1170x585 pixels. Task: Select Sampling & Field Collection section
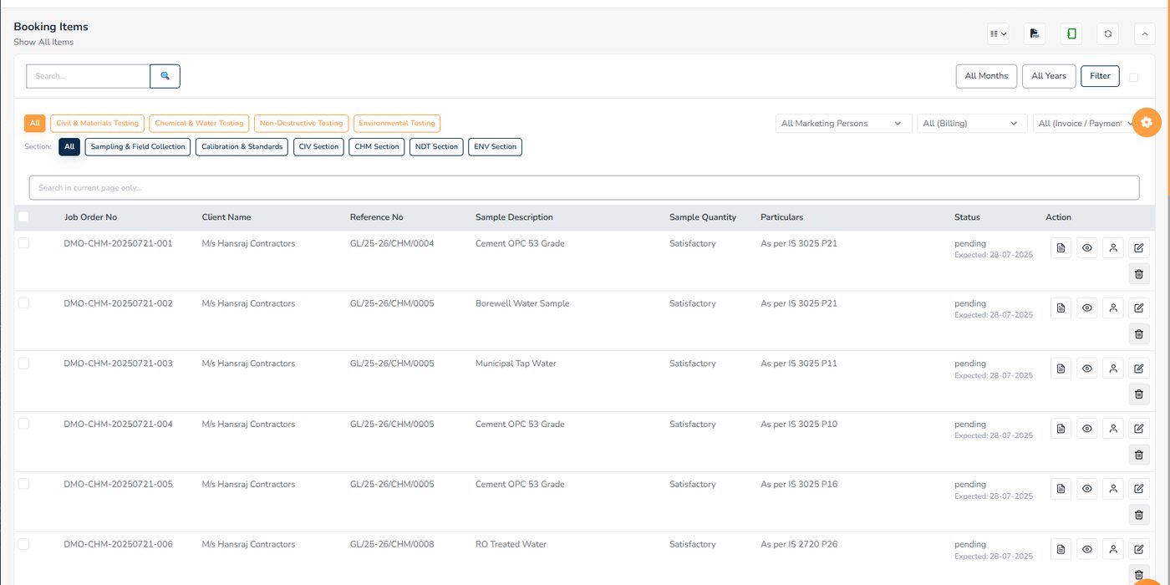coord(138,147)
